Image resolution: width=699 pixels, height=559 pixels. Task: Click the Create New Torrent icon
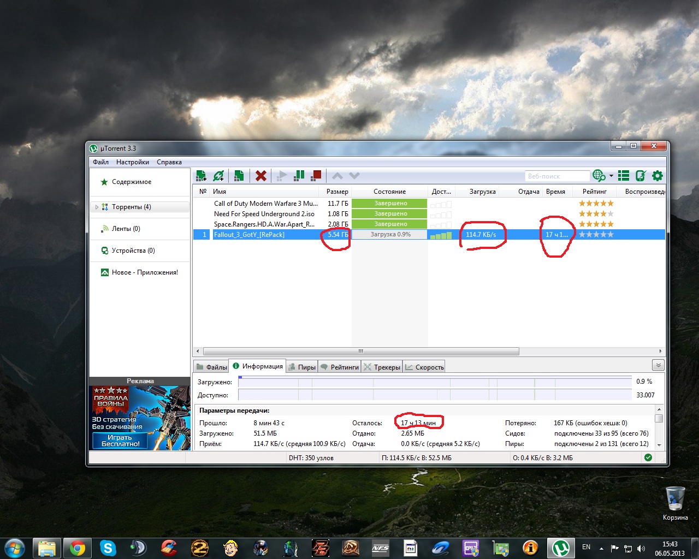239,176
